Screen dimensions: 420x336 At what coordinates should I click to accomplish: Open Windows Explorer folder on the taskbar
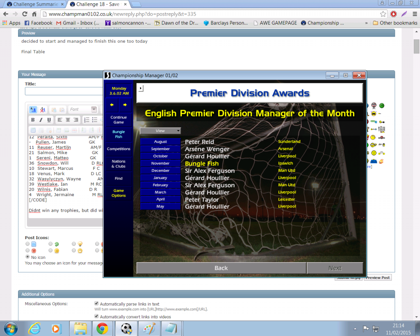coord(81,329)
